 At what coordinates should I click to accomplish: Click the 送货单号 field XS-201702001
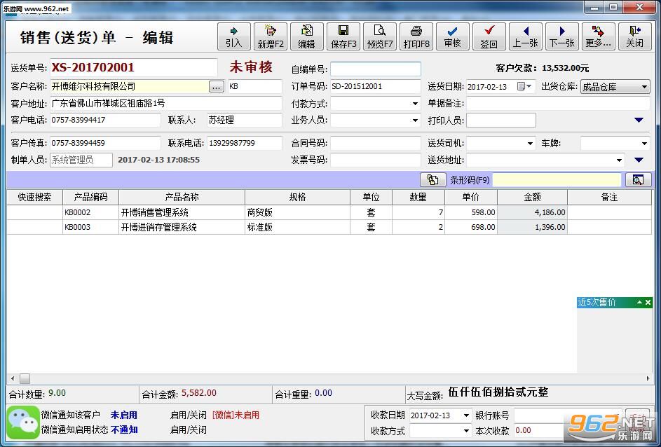click(x=134, y=67)
